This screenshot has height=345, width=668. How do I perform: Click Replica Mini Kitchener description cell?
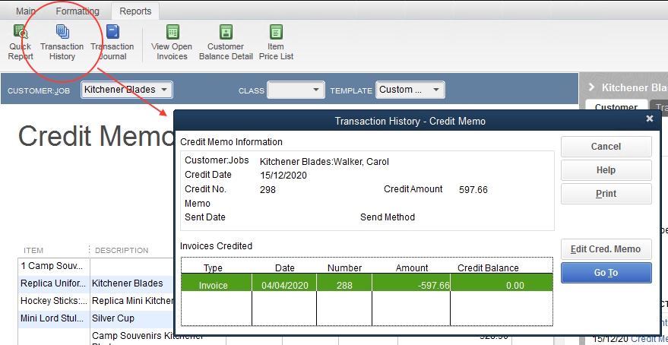(x=132, y=301)
